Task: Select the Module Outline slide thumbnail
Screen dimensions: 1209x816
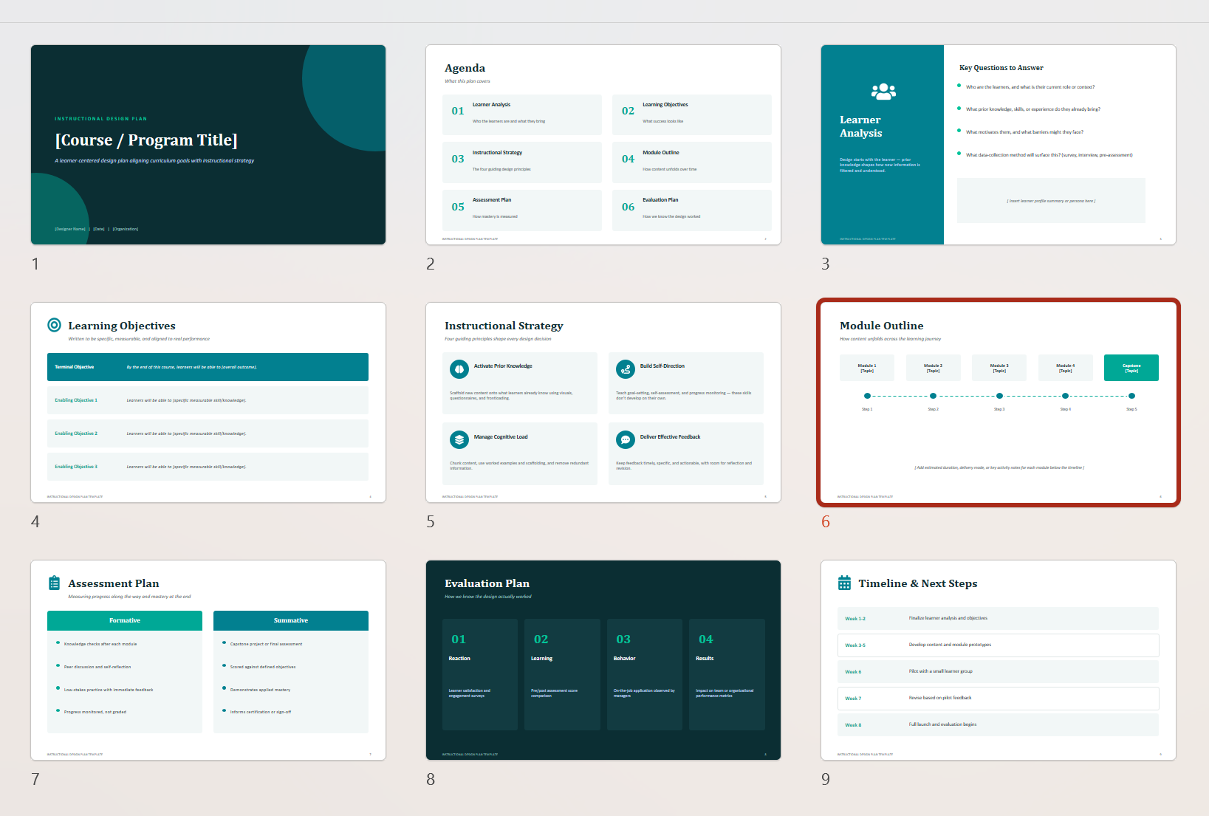Action: 999,402
